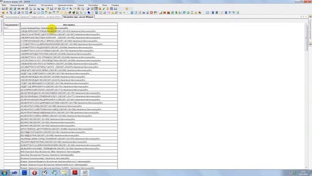This screenshot has width=312, height=176.
Task: Open the Справка menu
Action: click(115, 5)
